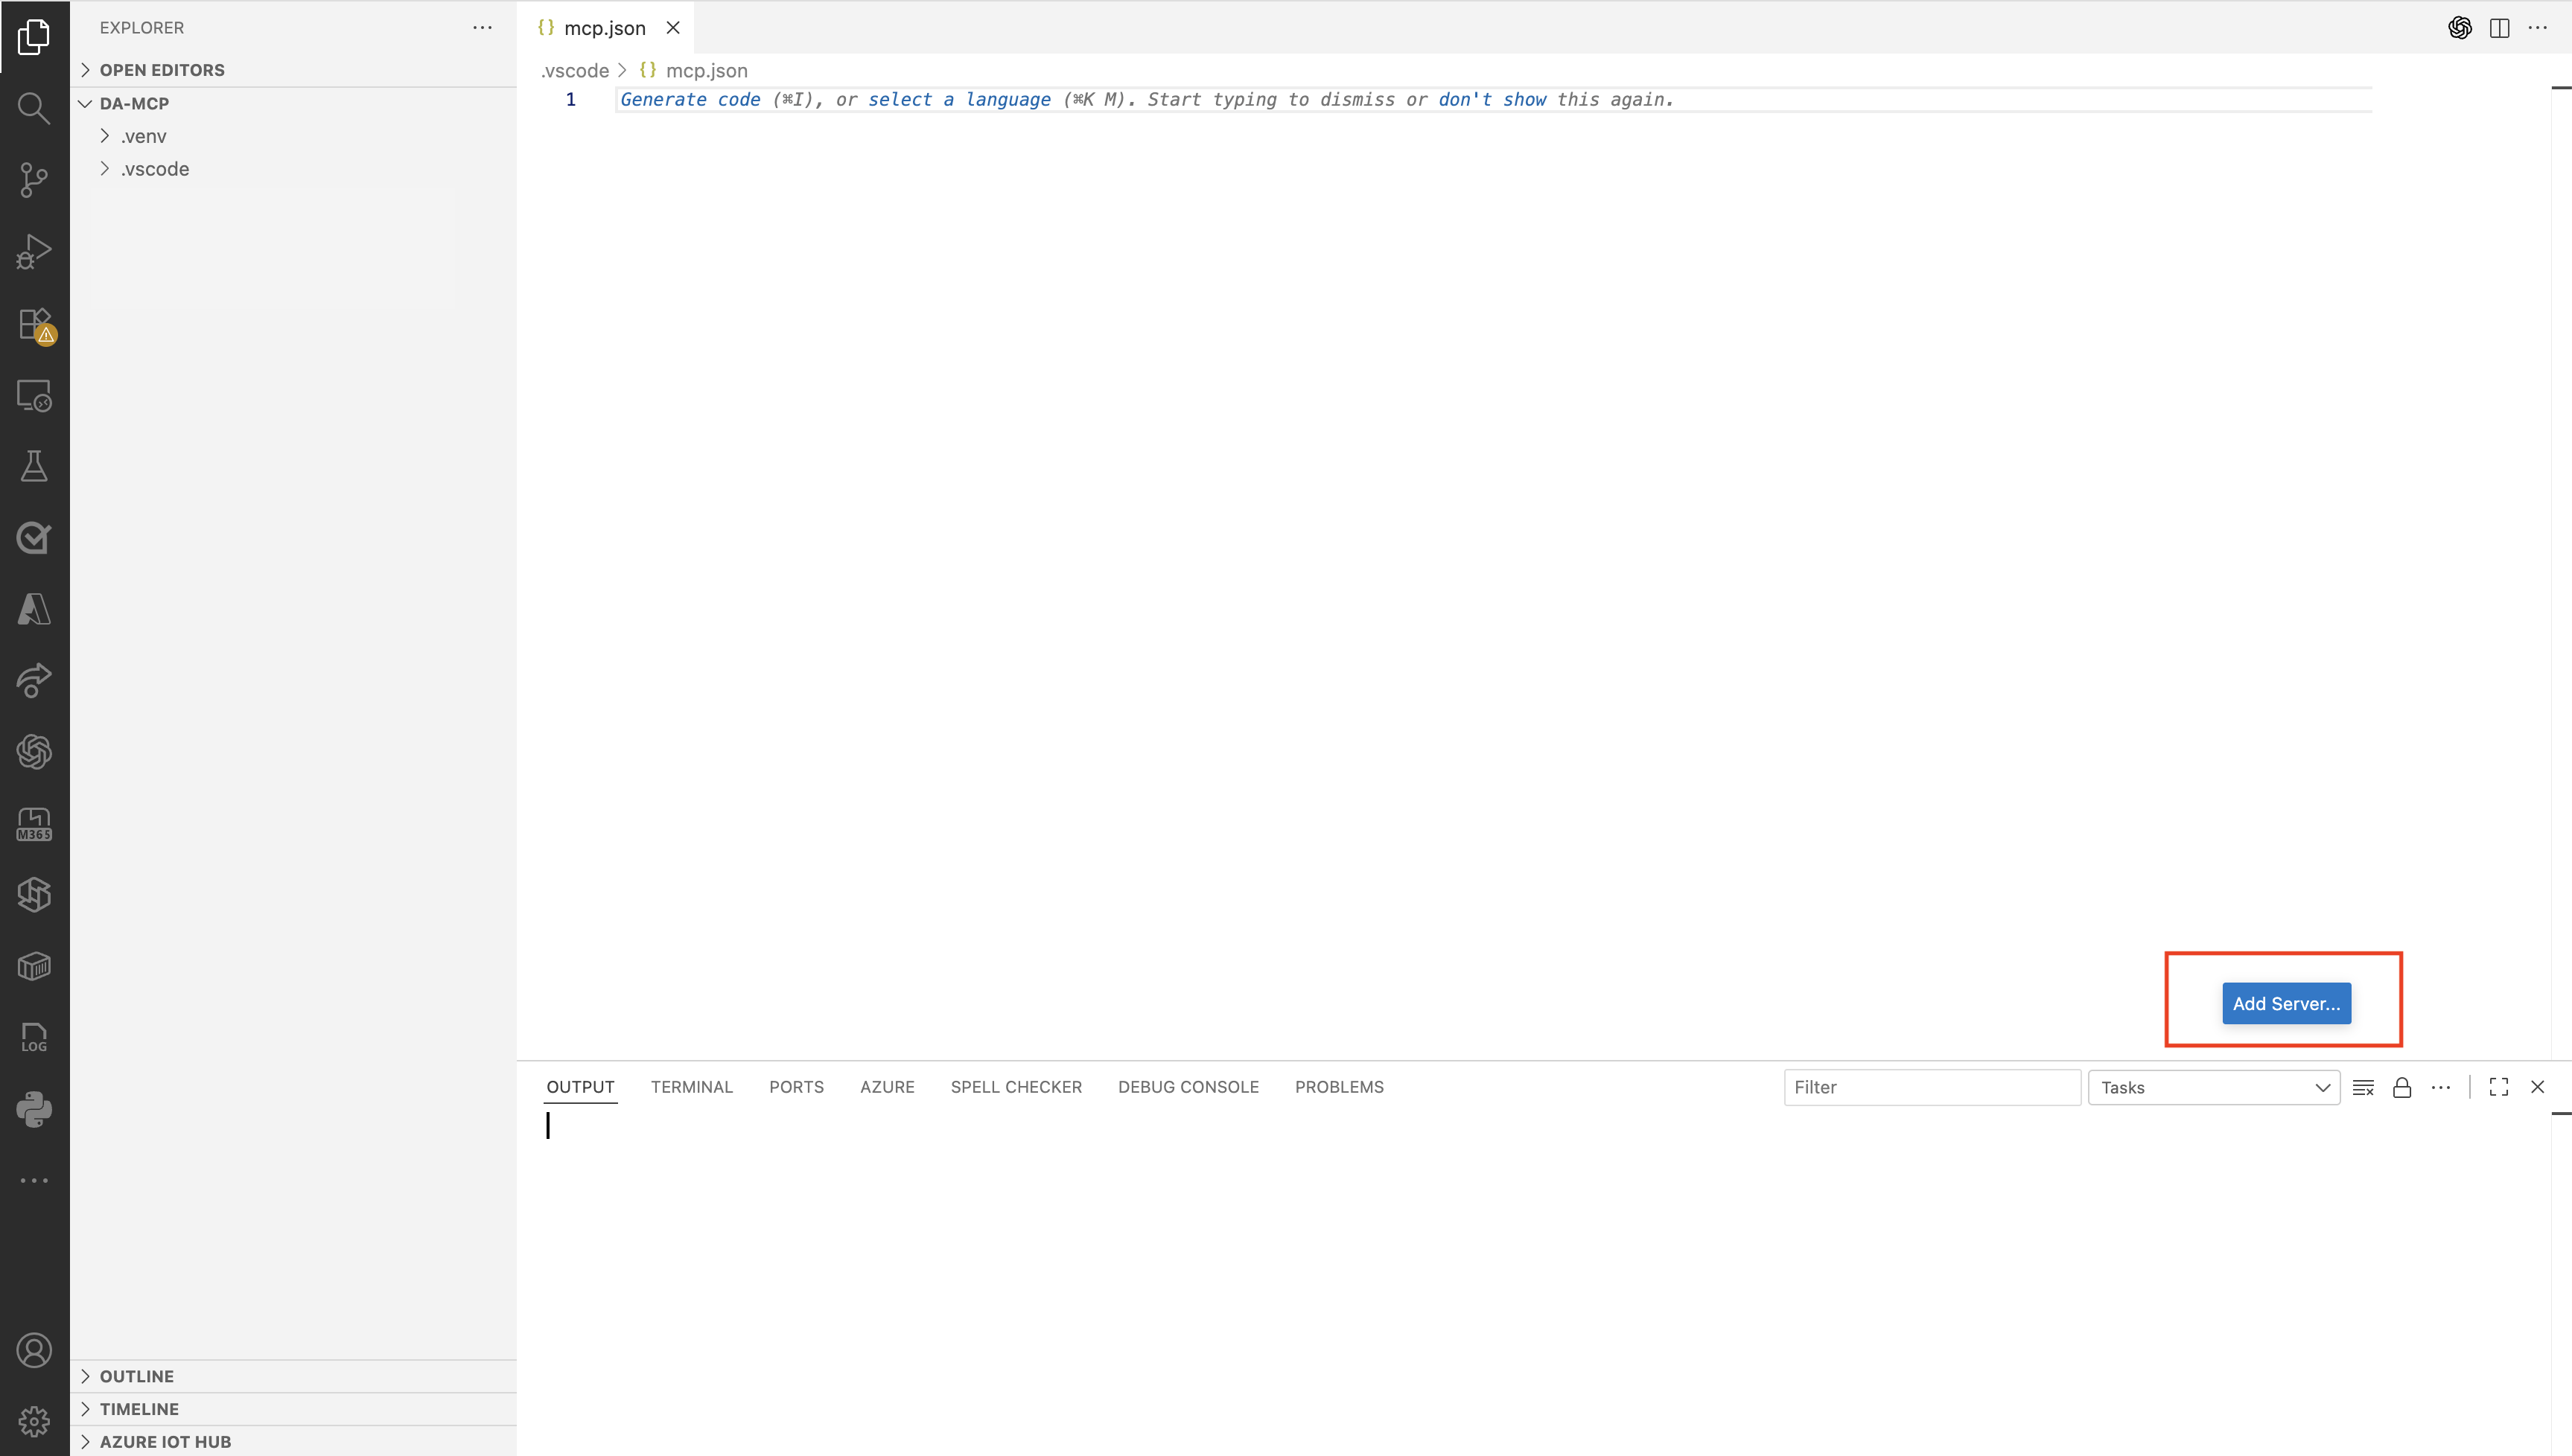Click the output Filter input field
The width and height of the screenshot is (2572, 1456).
[x=1931, y=1087]
